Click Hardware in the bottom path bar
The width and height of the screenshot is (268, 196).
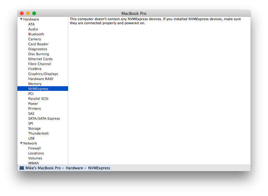tap(74, 168)
